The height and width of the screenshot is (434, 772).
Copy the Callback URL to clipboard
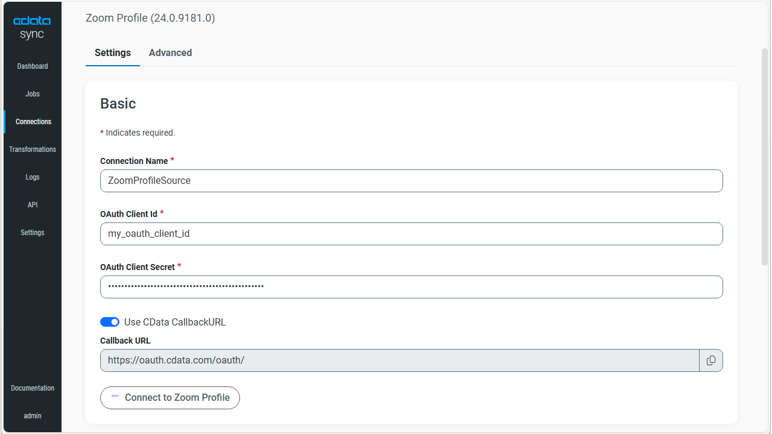coord(711,360)
